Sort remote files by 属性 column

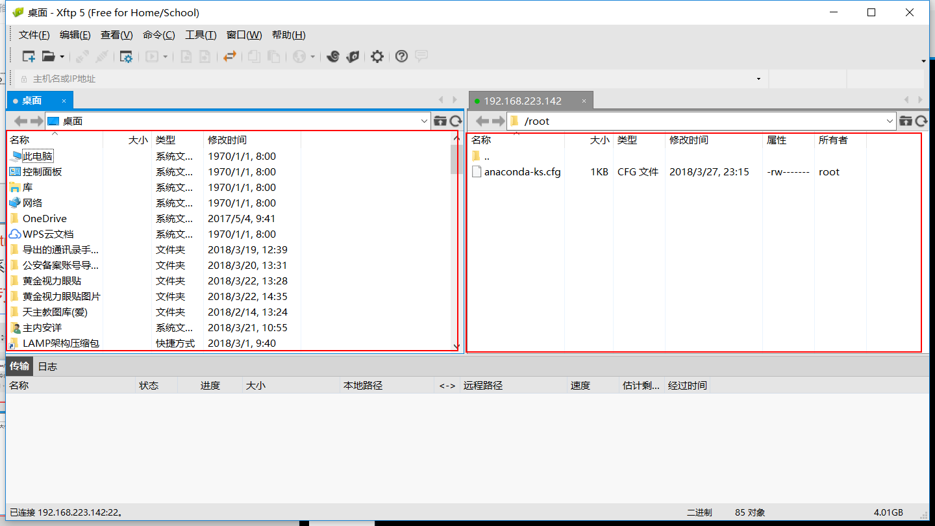pos(788,140)
